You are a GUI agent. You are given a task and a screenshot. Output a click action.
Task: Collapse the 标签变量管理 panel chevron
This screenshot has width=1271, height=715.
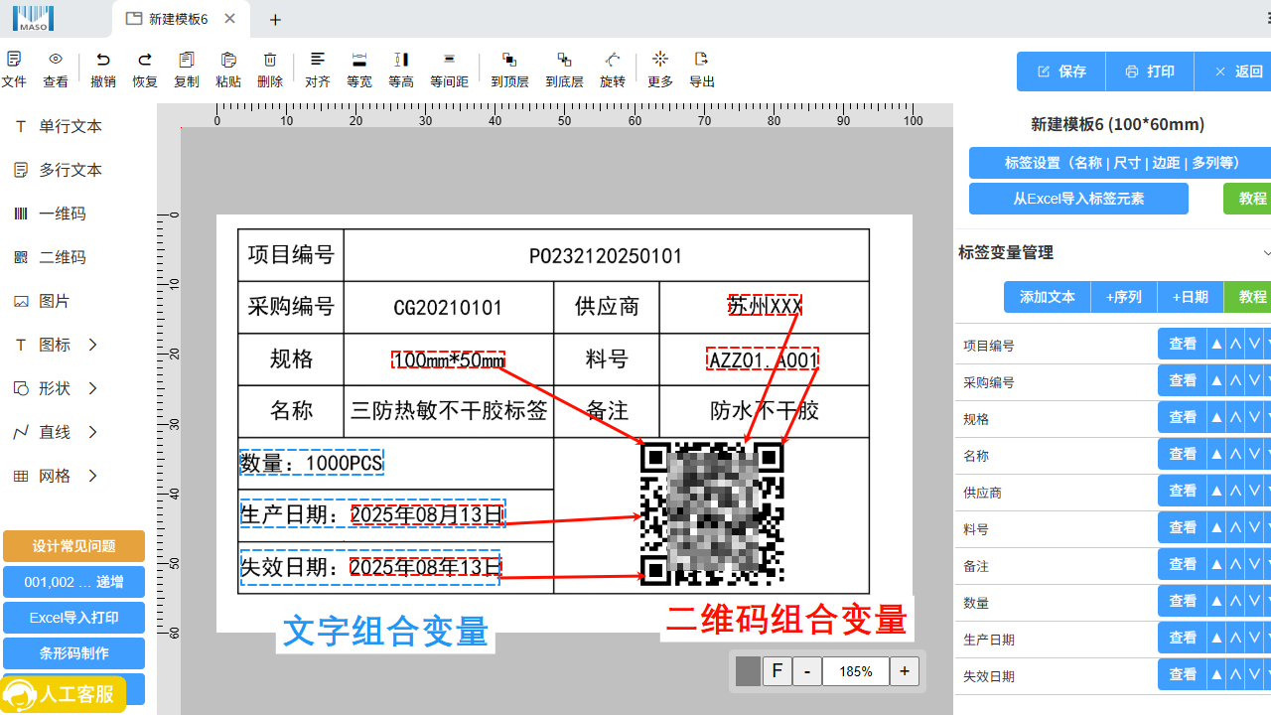point(1266,253)
